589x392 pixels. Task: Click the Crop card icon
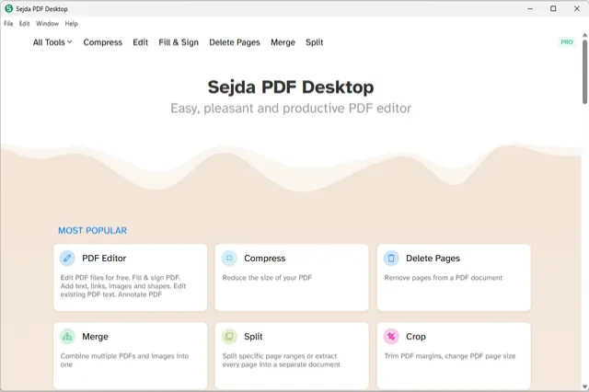(391, 337)
